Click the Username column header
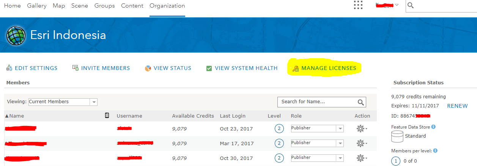Screen dimensions: 477x166 tap(129, 116)
